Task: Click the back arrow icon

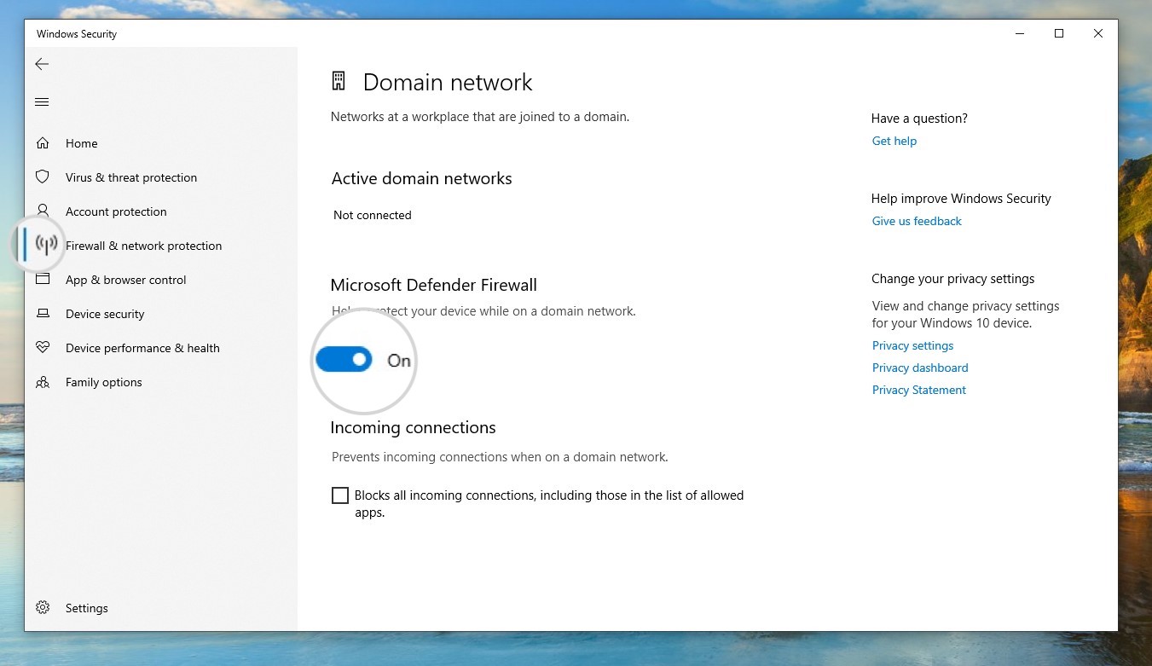Action: (42, 64)
